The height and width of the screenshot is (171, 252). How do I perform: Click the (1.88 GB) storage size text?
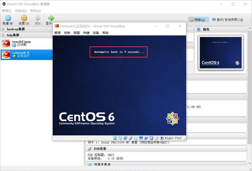point(194,107)
